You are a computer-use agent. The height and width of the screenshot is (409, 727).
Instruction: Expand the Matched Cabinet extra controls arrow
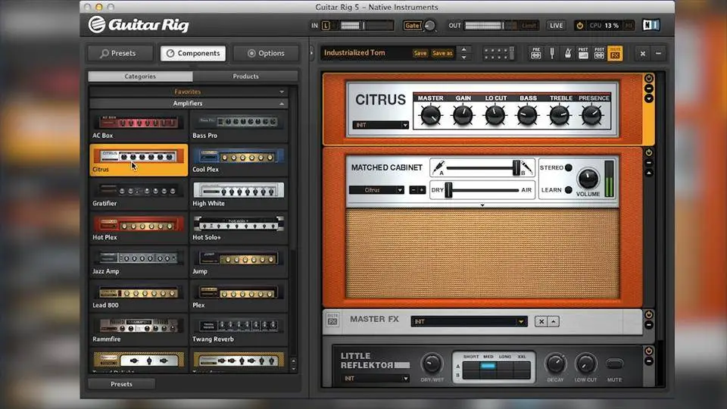pos(482,205)
